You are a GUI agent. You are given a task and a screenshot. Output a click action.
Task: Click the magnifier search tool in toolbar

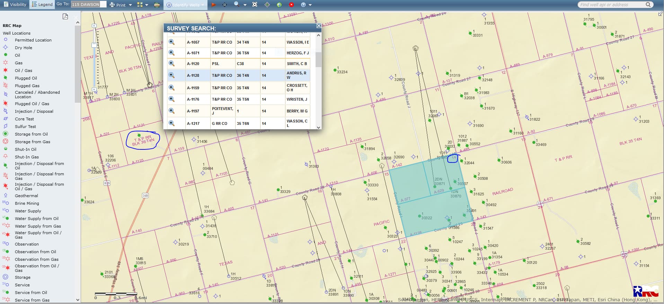tap(237, 4)
